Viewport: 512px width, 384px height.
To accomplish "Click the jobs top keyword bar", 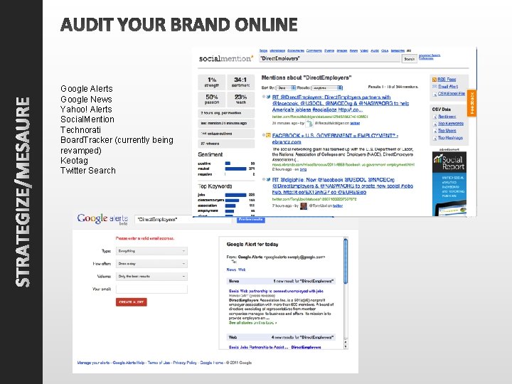I will pyautogui.click(x=235, y=195).
